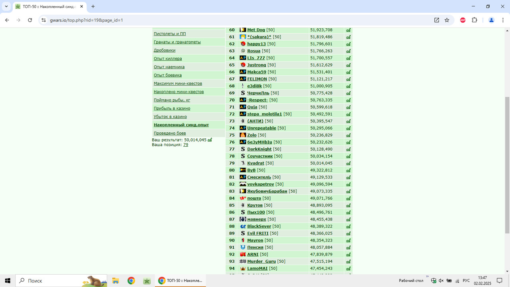Open the Chrome profile avatar
510x287 pixels.
coord(491,20)
